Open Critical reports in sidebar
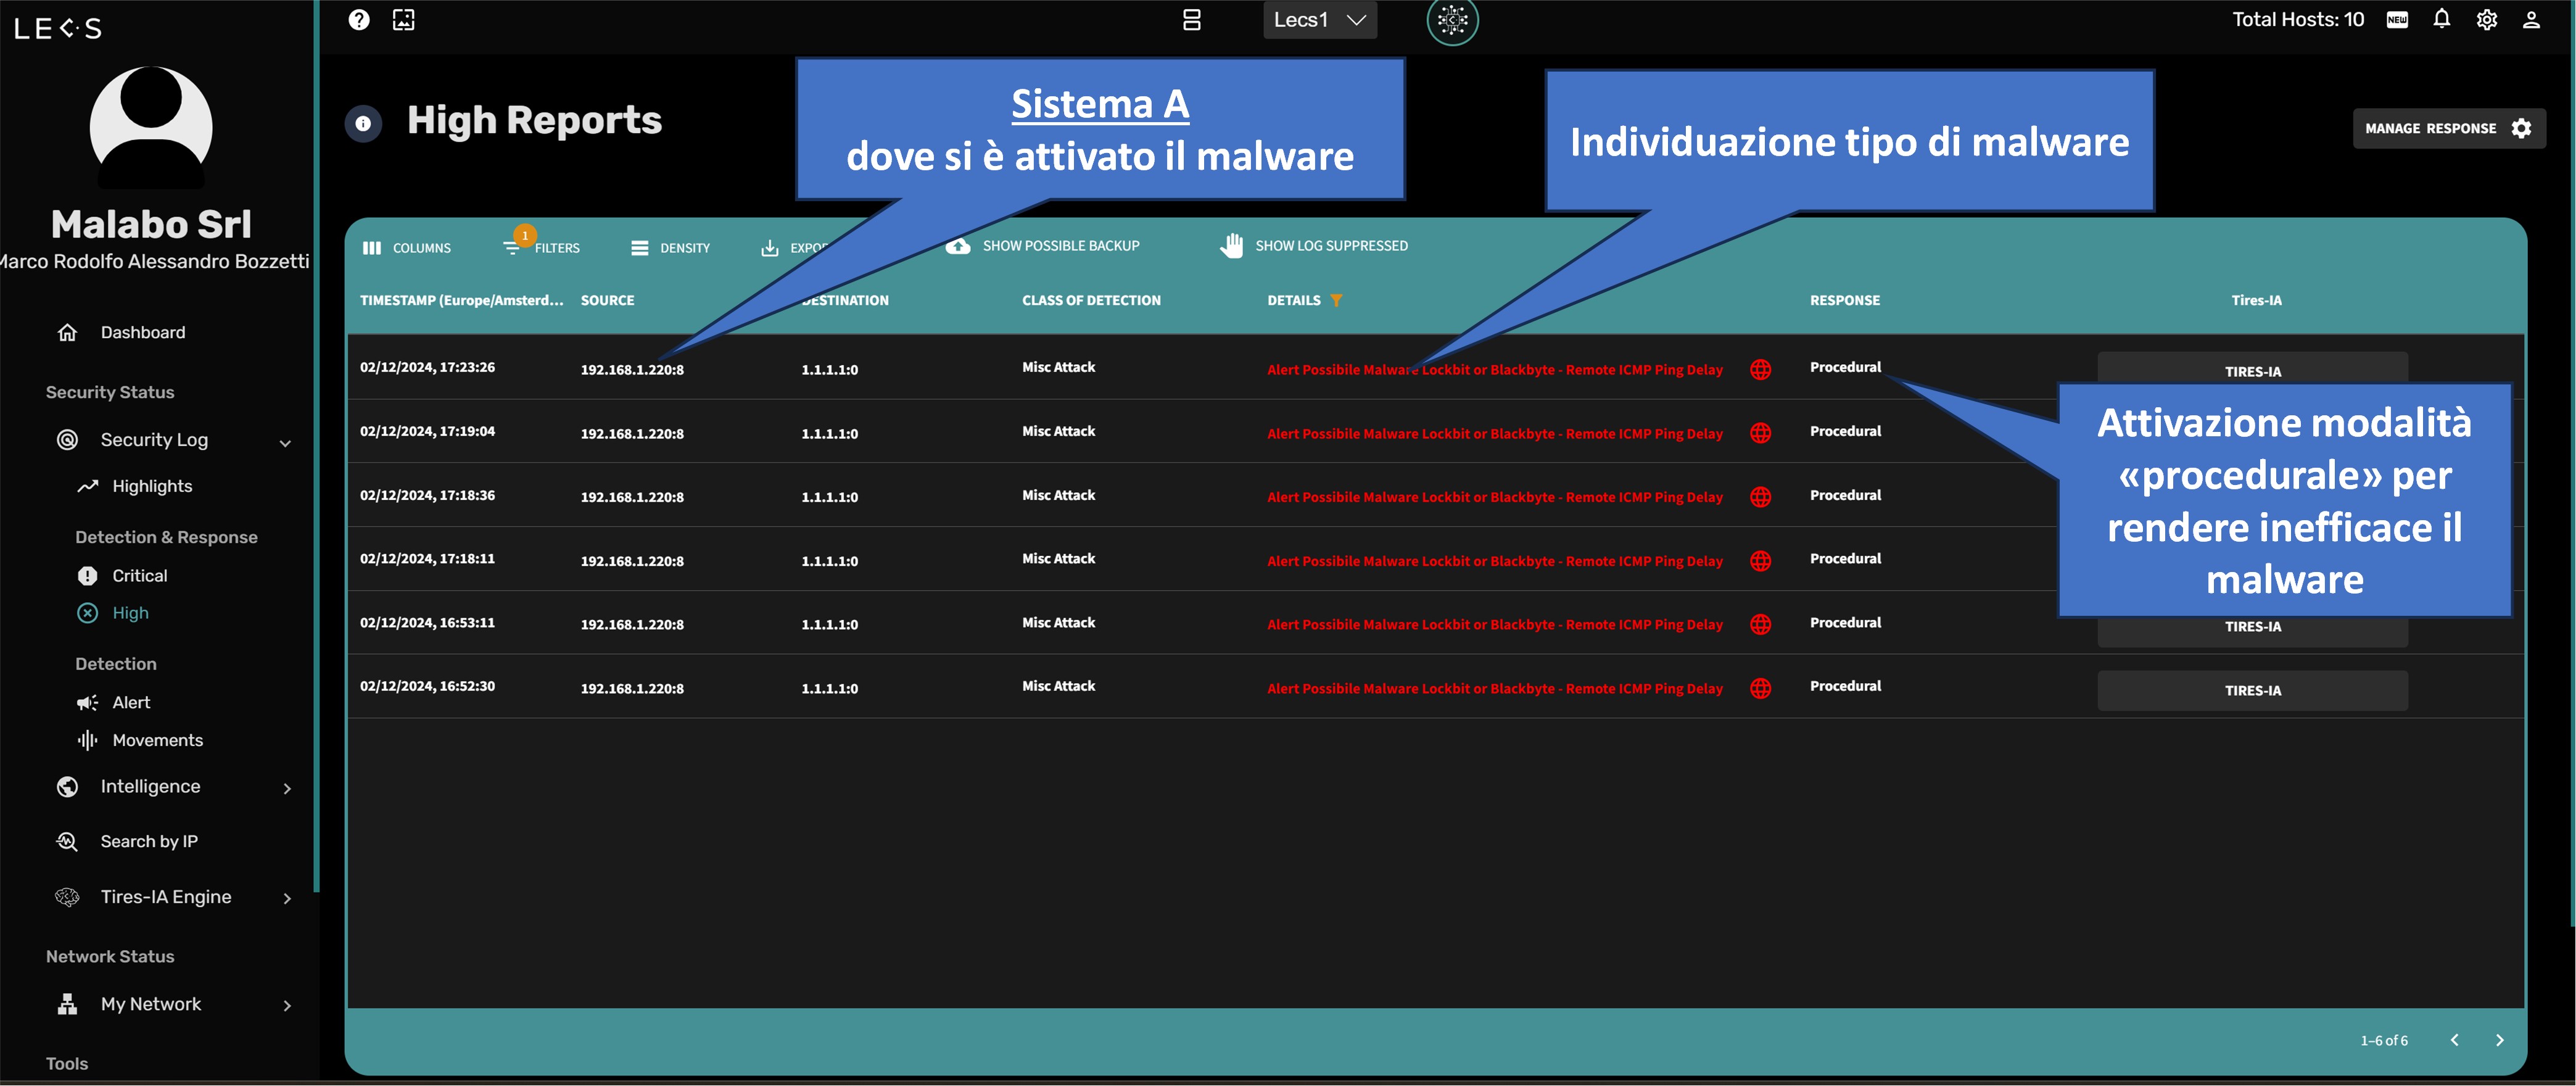2576x1086 pixels. [139, 576]
